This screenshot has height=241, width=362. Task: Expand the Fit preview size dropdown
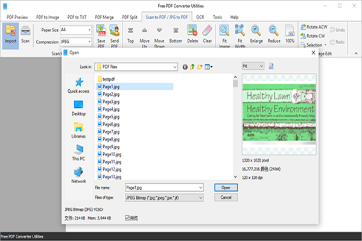(x=261, y=65)
